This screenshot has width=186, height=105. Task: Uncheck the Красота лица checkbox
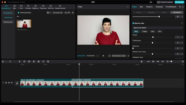133,23
